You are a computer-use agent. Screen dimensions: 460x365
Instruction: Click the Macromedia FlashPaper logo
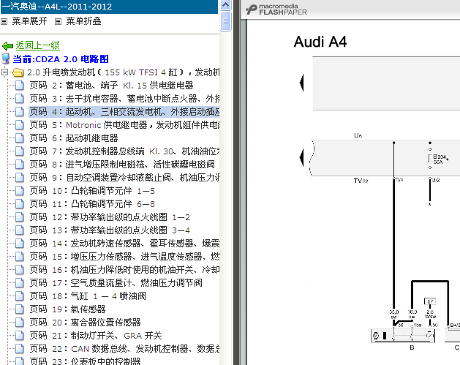tap(276, 10)
